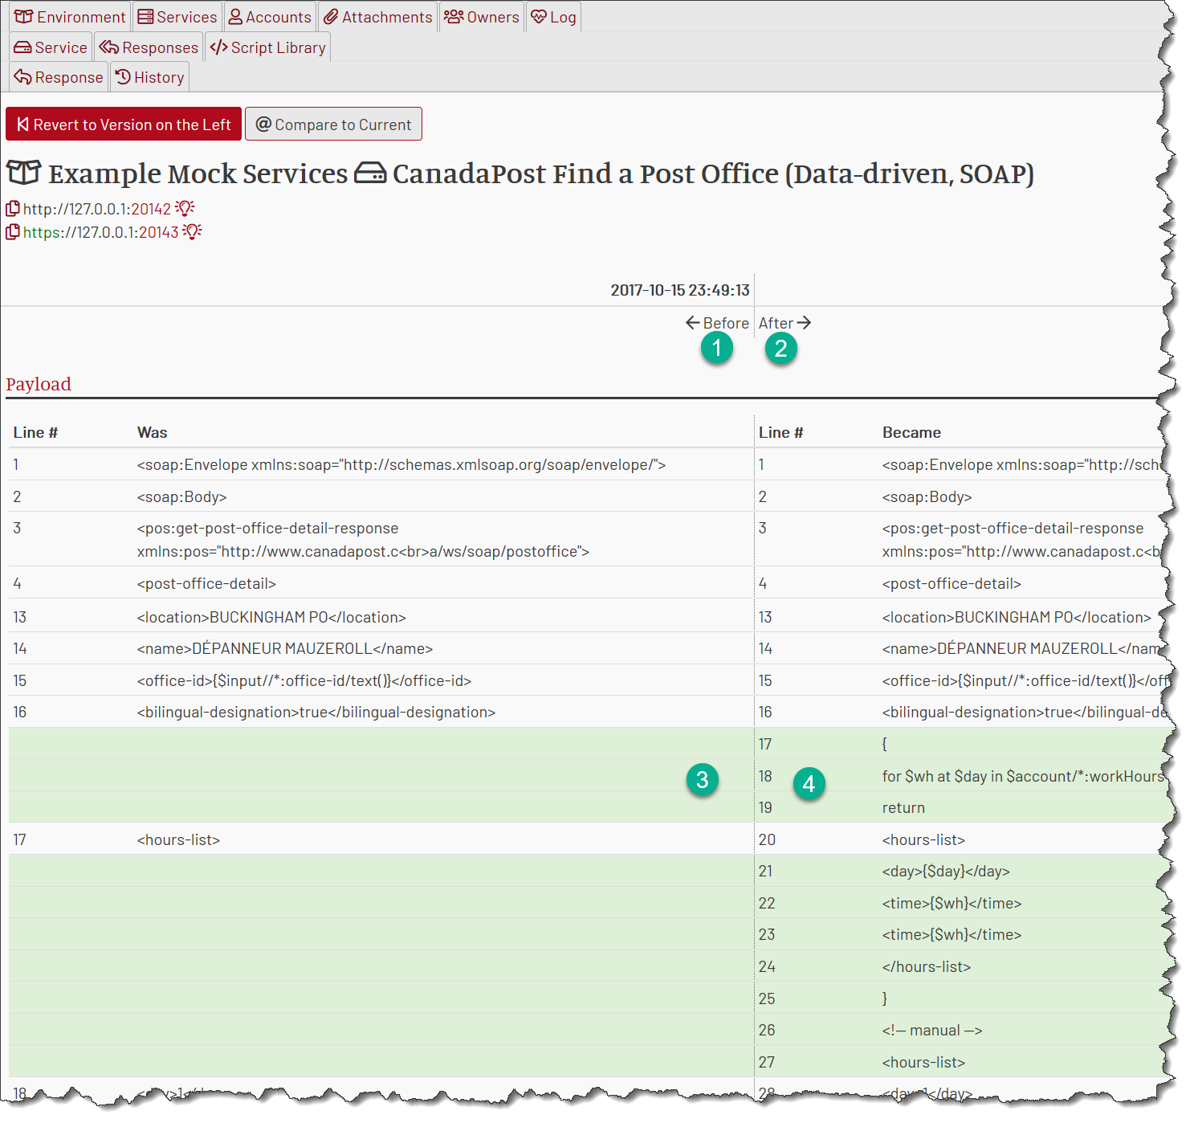Click the Attachments paperclip icon
Viewport: 1194px width, 1123px height.
click(331, 17)
